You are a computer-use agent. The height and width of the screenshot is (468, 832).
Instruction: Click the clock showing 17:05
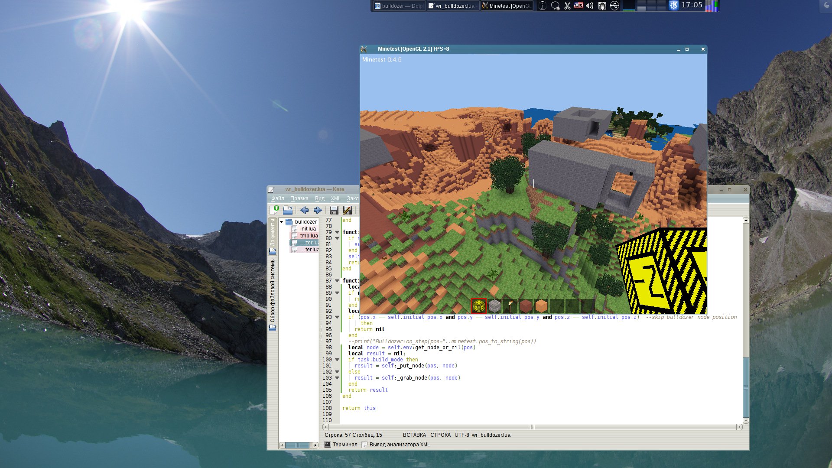692,5
